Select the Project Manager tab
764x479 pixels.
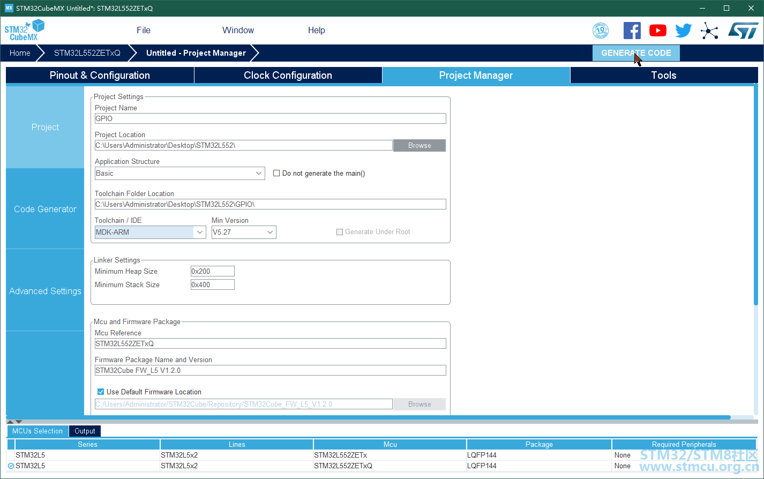tap(476, 76)
